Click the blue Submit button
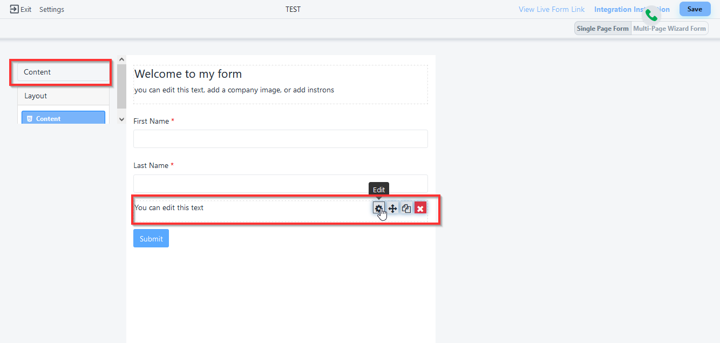The height and width of the screenshot is (343, 720). click(x=151, y=238)
